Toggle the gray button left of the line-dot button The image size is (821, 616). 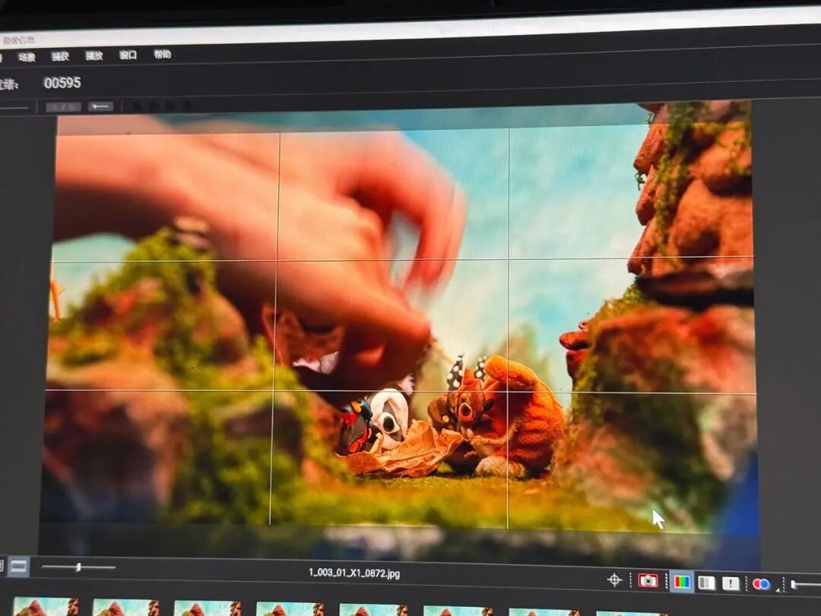pyautogui.click(x=63, y=107)
